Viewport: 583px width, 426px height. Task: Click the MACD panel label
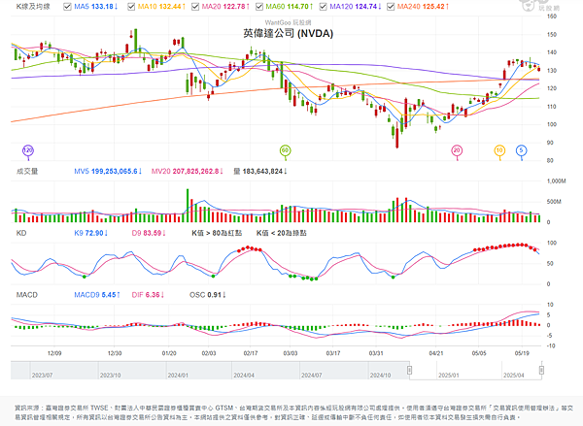click(x=27, y=295)
